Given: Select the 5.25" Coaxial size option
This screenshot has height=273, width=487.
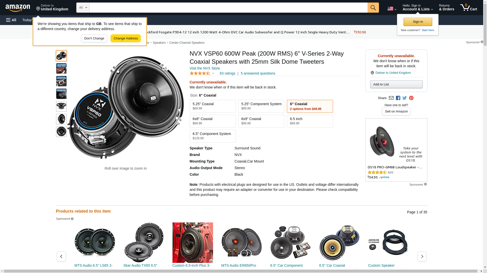Looking at the screenshot, I should [x=213, y=106].
